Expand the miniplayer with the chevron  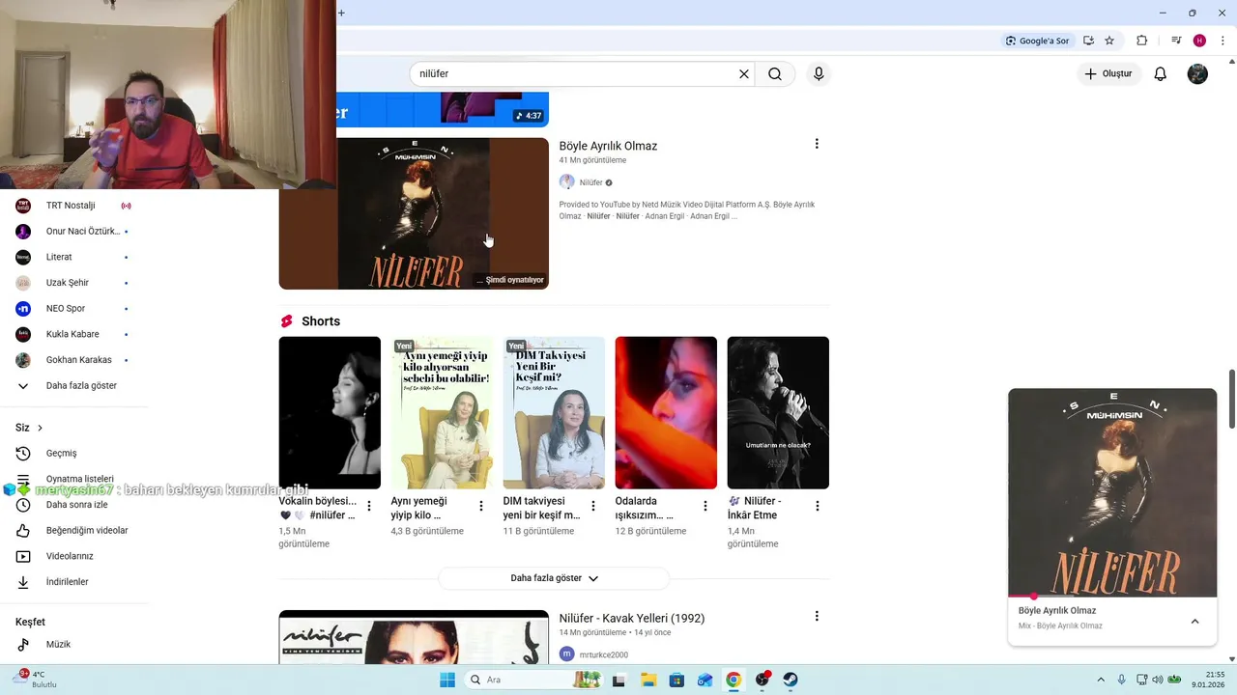1194,622
